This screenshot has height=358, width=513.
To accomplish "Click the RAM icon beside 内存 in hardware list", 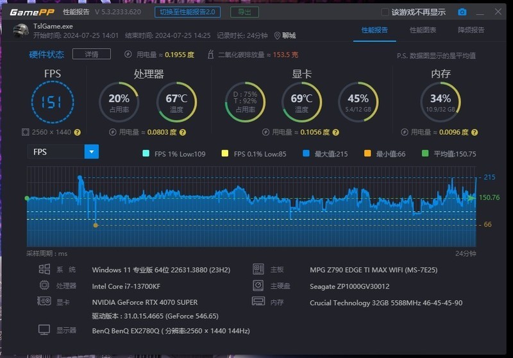I will click(x=258, y=301).
